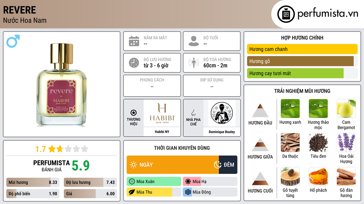This screenshot has height=204, width=364.
Task: Click the Dominique Bouley name label
Action: click(222, 132)
